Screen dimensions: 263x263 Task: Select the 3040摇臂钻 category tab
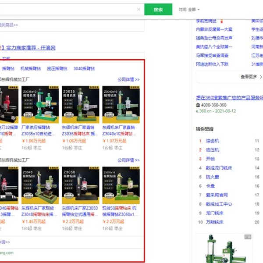click(x=84, y=68)
